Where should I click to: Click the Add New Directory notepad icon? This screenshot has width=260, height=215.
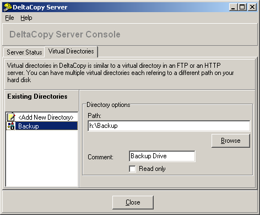[x=11, y=117]
